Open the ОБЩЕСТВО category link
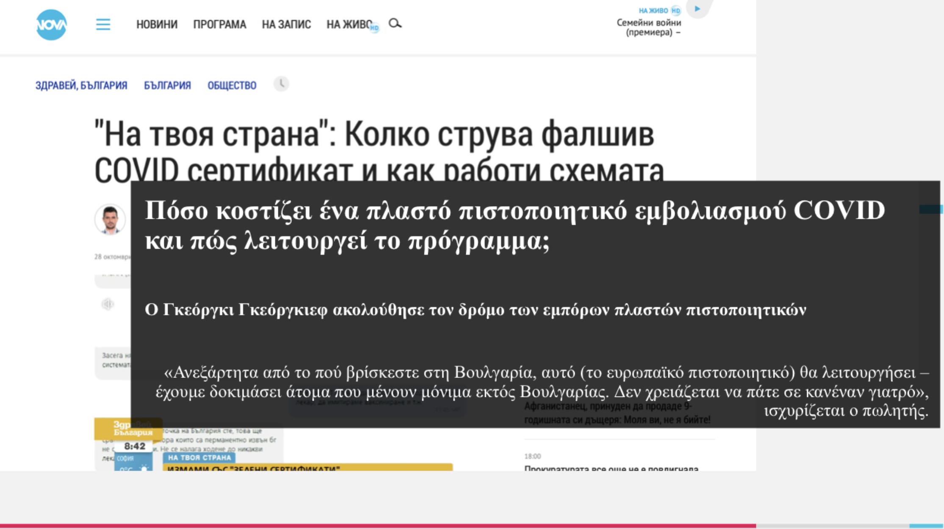The width and height of the screenshot is (944, 529). (232, 85)
